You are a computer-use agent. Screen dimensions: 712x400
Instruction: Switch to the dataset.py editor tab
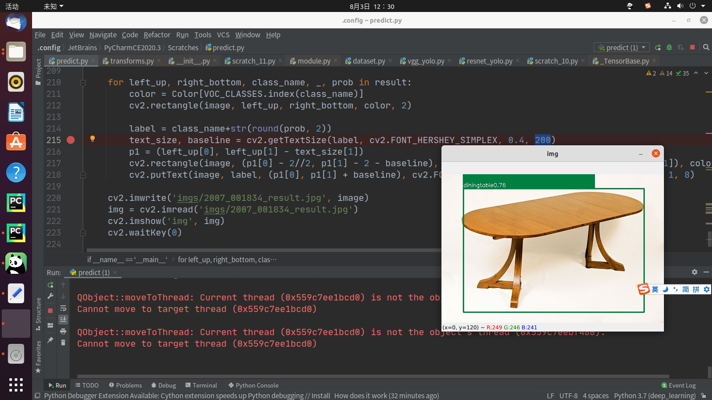point(368,61)
